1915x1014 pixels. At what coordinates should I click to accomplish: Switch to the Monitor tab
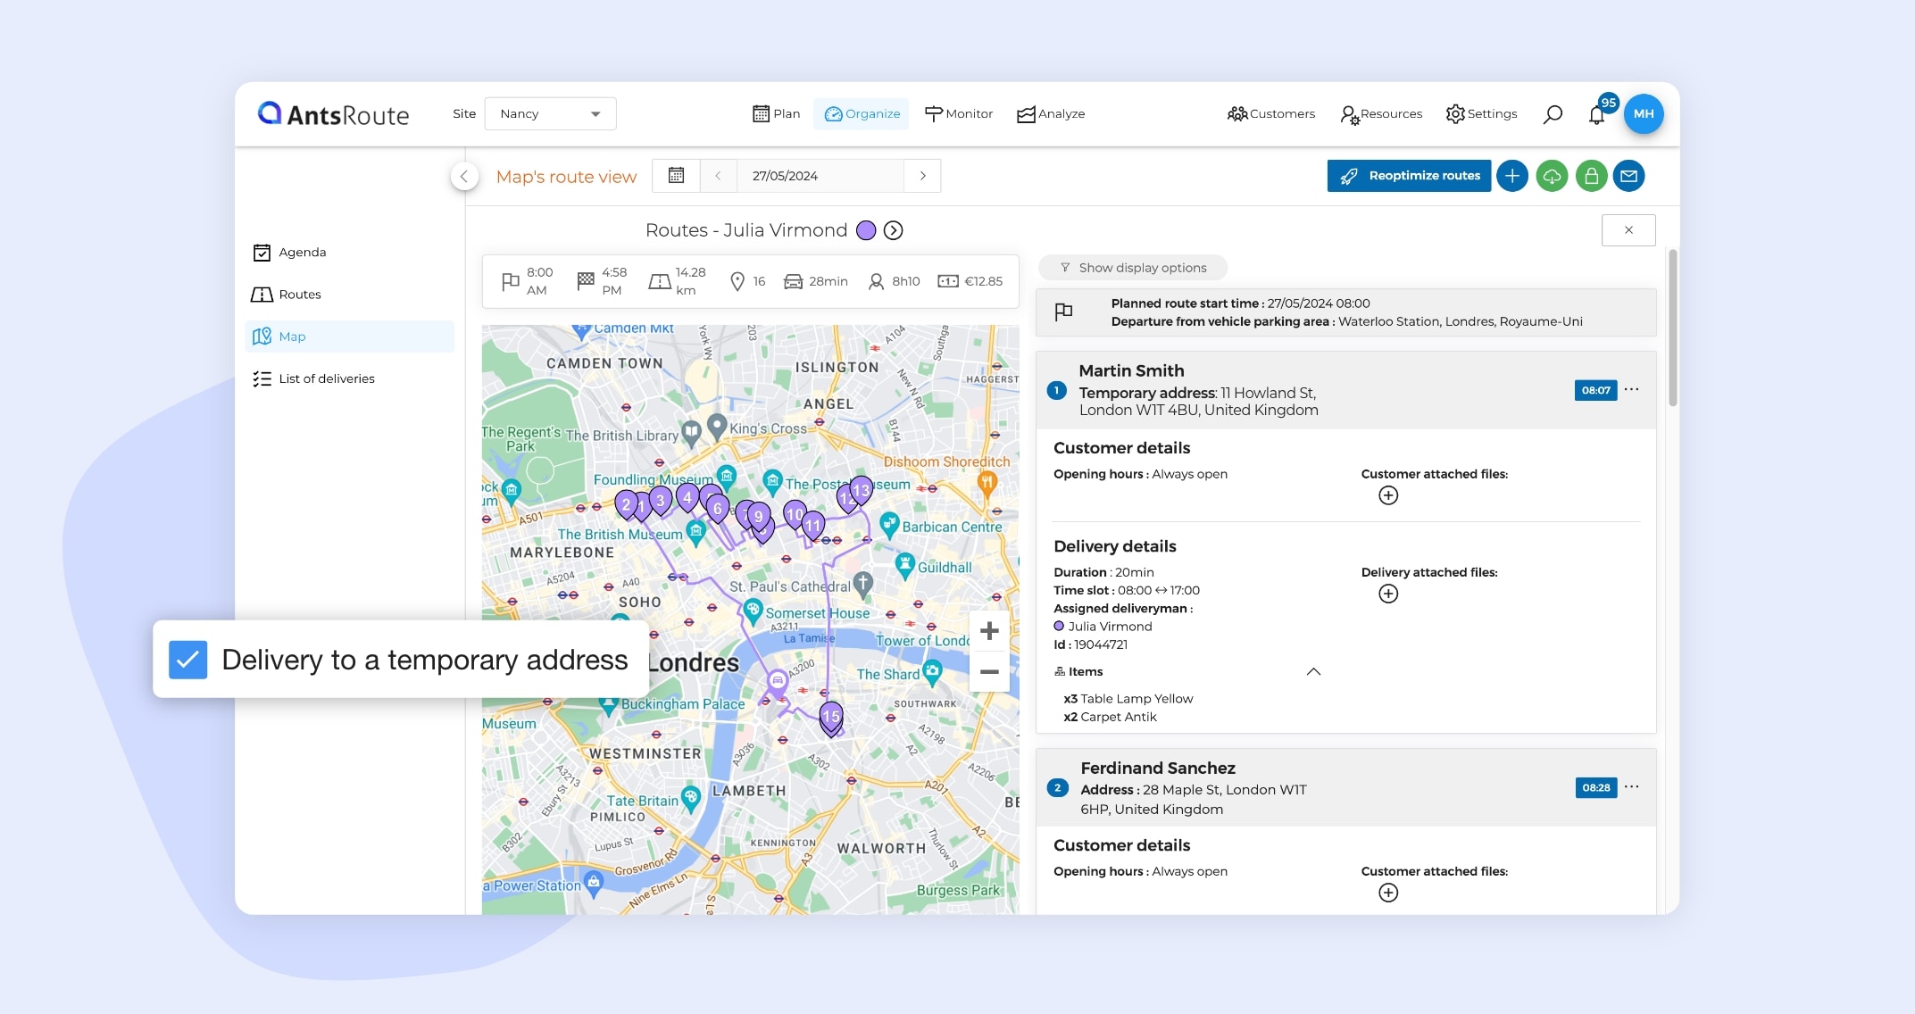(x=959, y=114)
